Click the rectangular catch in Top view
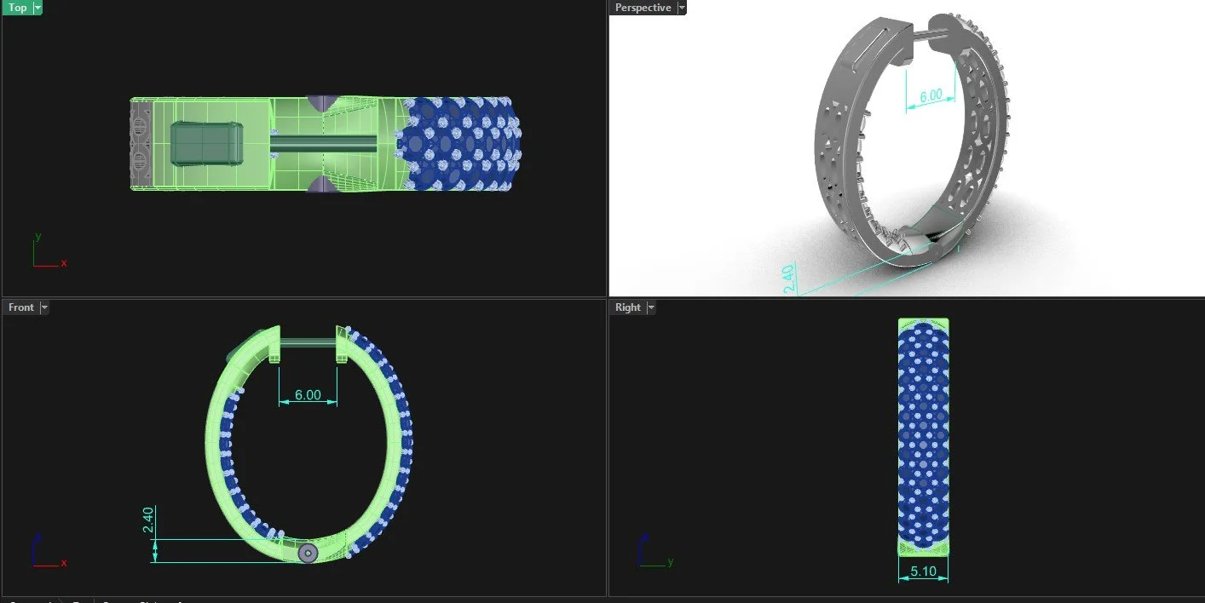The image size is (1205, 603). pyautogui.click(x=207, y=142)
